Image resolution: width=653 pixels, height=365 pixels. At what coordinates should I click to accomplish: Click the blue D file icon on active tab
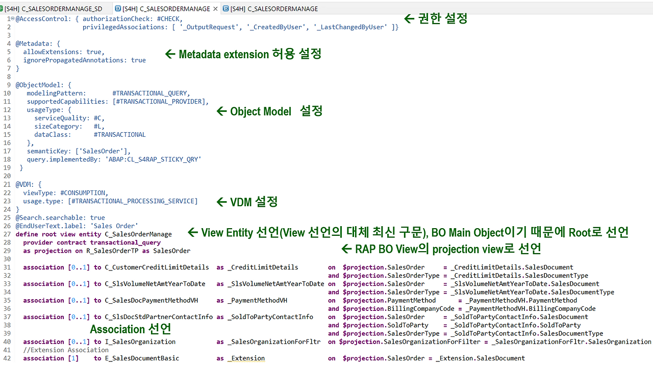tap(119, 8)
